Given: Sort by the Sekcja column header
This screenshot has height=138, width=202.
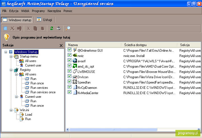Looking at the screenshot, I should 189,45.
